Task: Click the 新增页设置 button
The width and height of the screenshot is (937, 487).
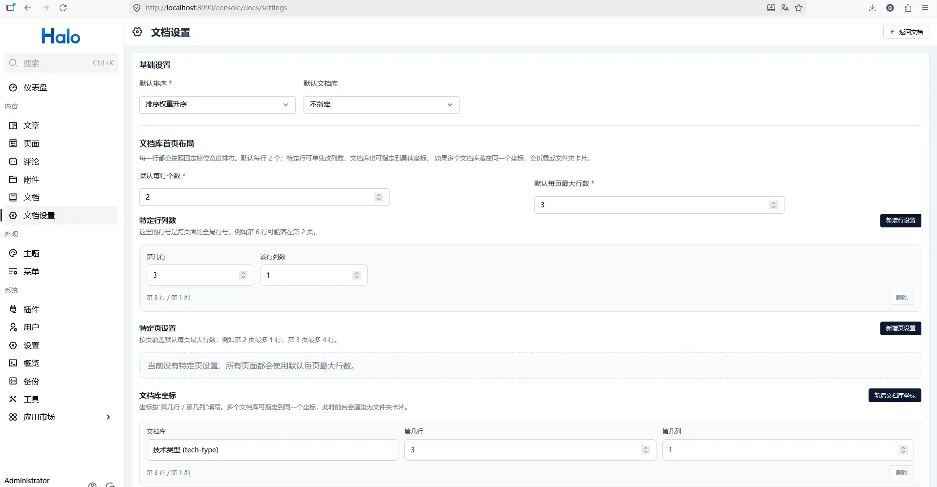Action: [x=901, y=328]
